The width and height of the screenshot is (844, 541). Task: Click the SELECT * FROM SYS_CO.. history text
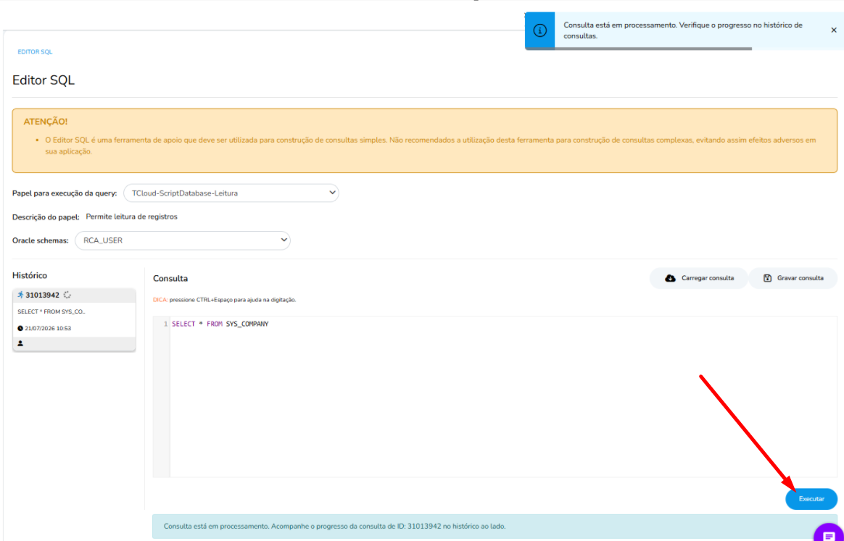point(51,312)
